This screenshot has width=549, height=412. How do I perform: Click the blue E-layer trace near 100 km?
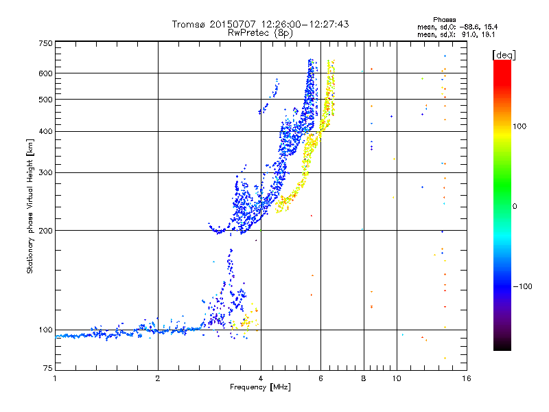[x=130, y=333]
